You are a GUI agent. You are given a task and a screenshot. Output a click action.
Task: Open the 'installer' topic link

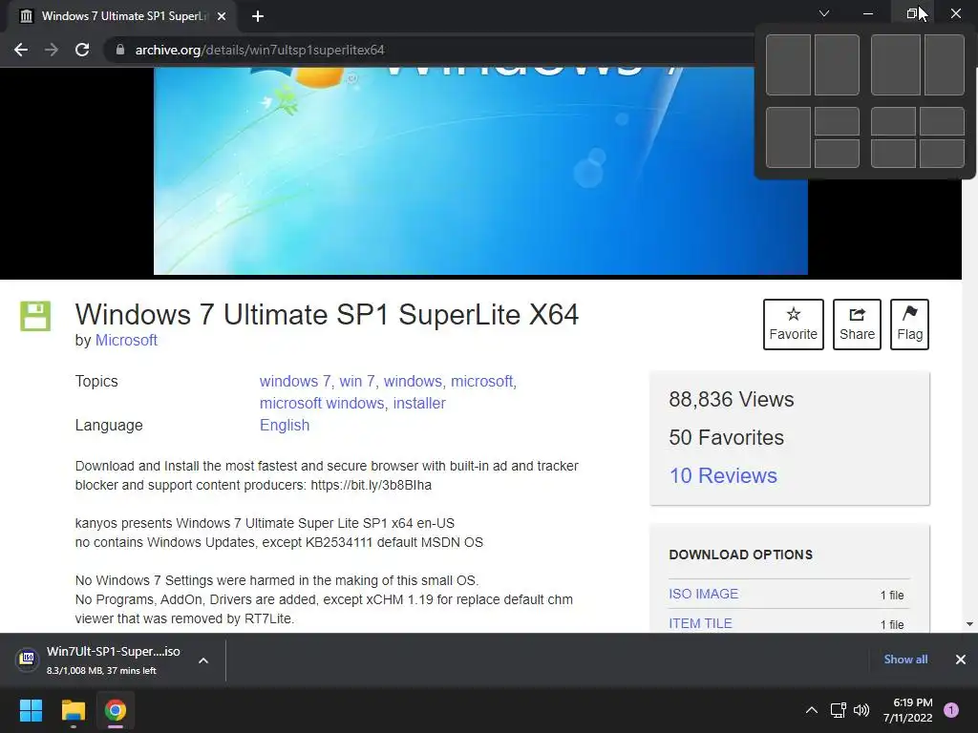coord(419,404)
